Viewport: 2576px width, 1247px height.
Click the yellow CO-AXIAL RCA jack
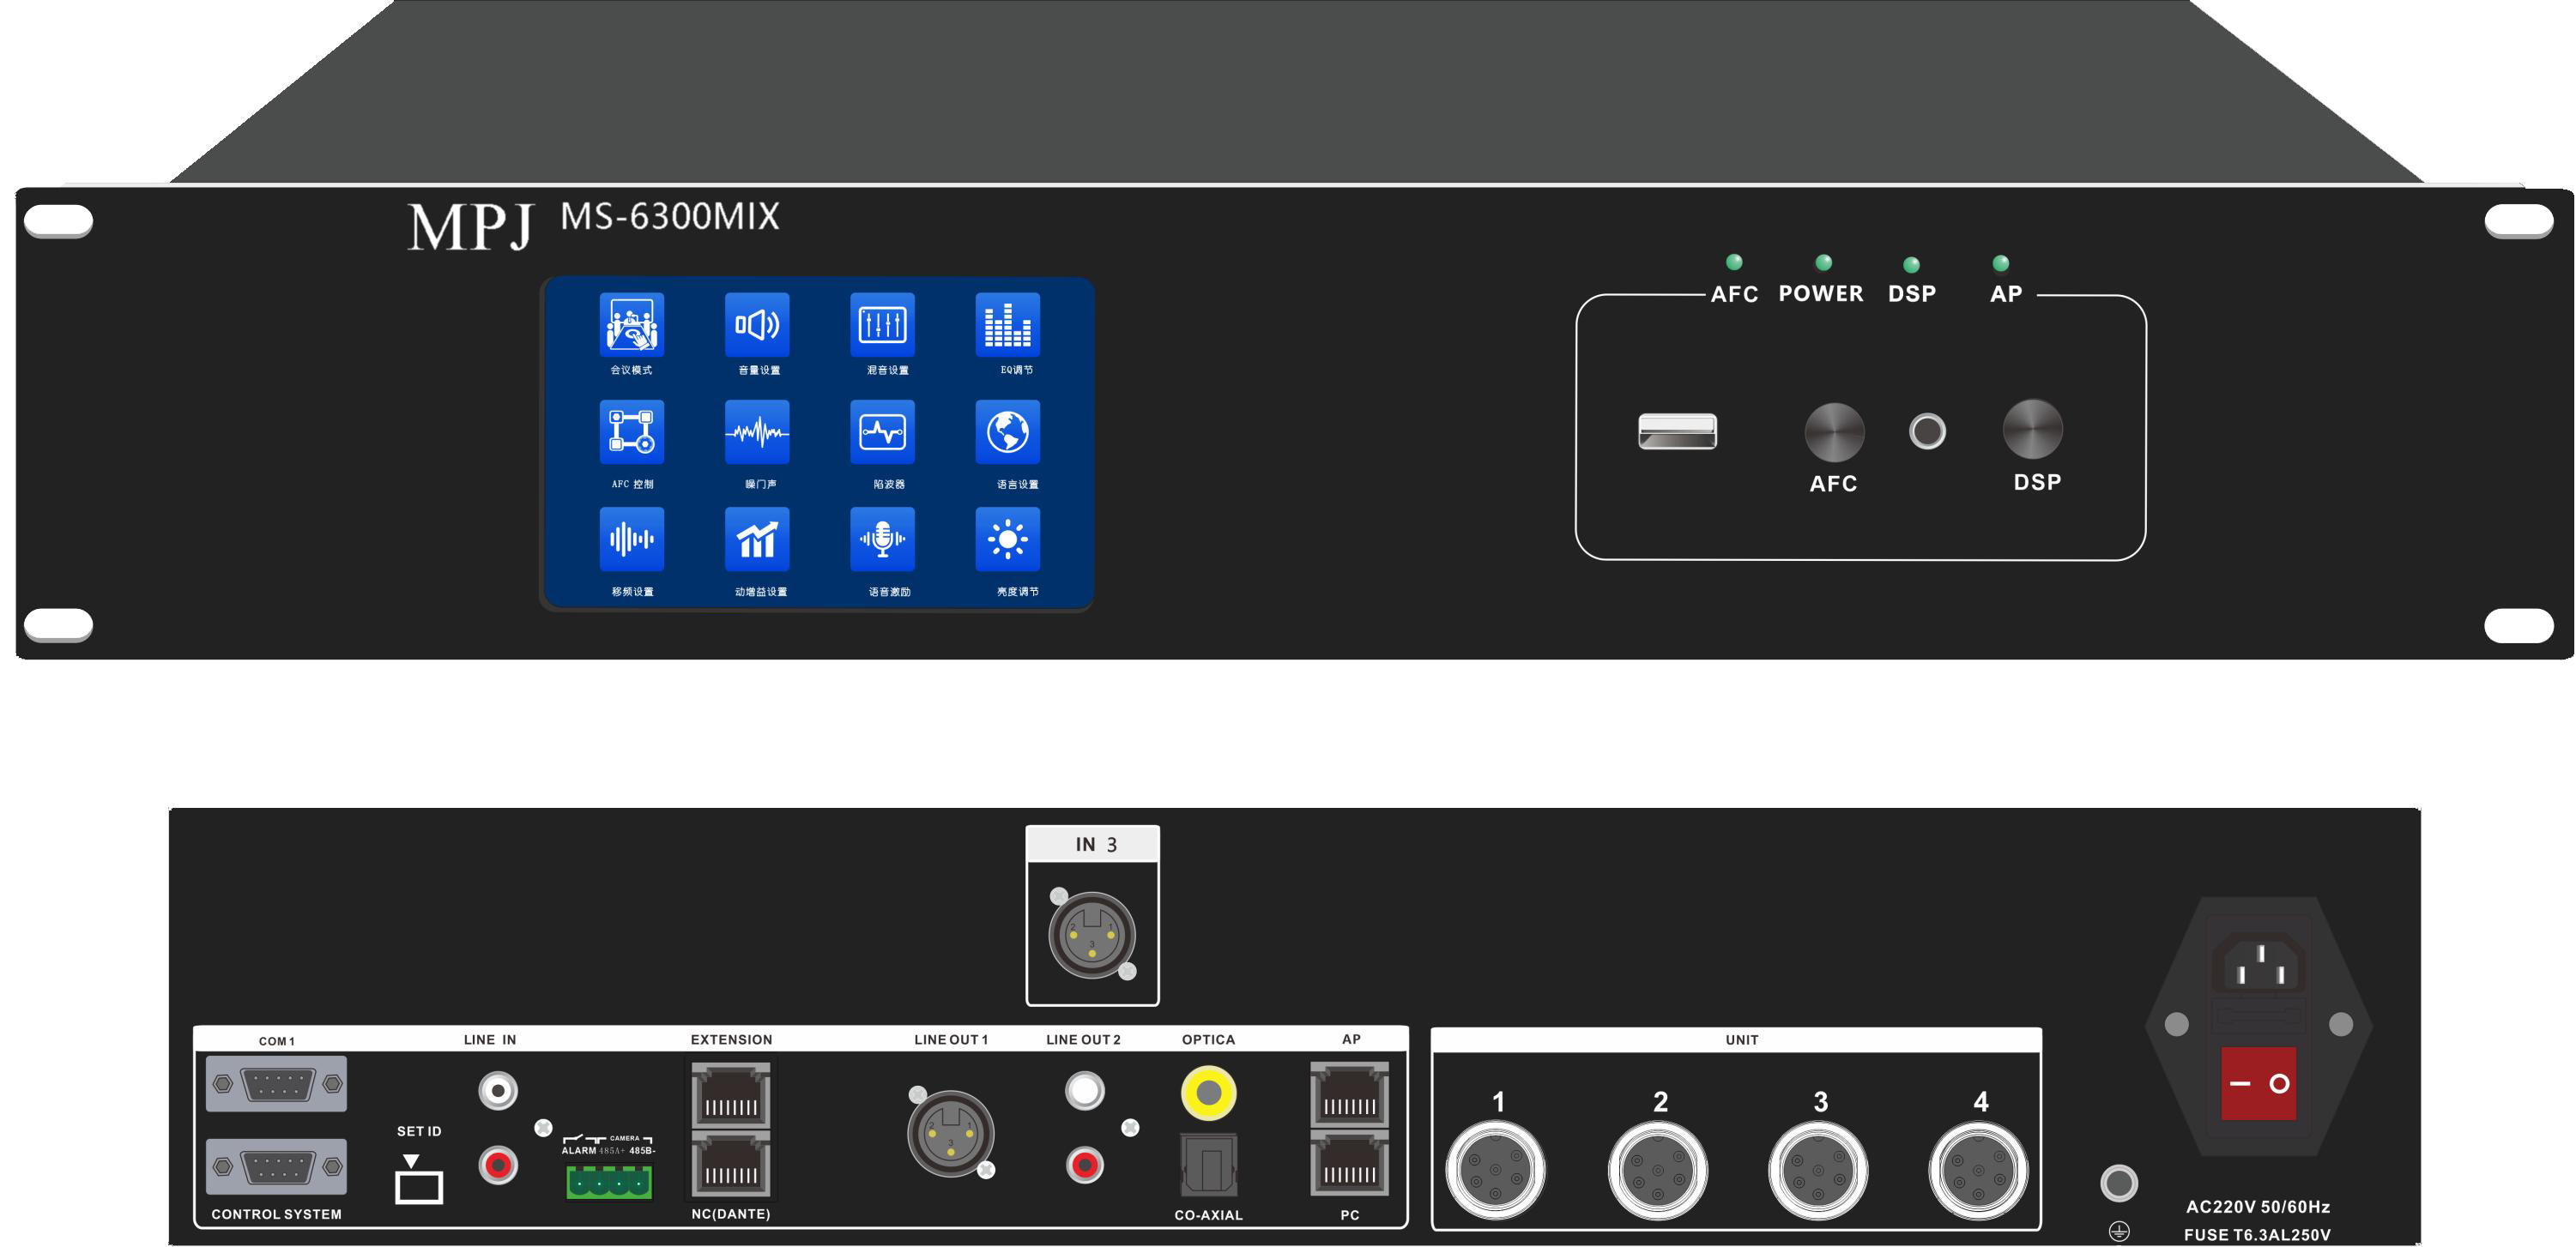[1208, 1093]
